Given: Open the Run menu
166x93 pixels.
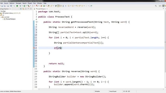Looking at the screenshot, I should (34, 3).
